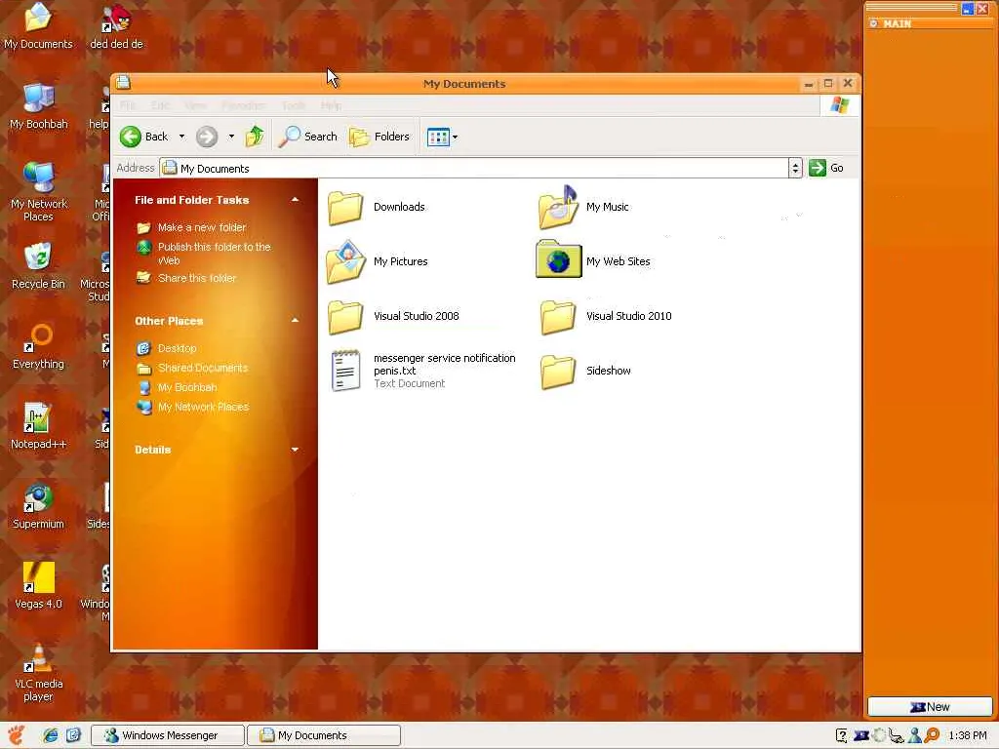Image resolution: width=999 pixels, height=749 pixels.
Task: Click the My Documents window title bar
Action: tap(464, 84)
